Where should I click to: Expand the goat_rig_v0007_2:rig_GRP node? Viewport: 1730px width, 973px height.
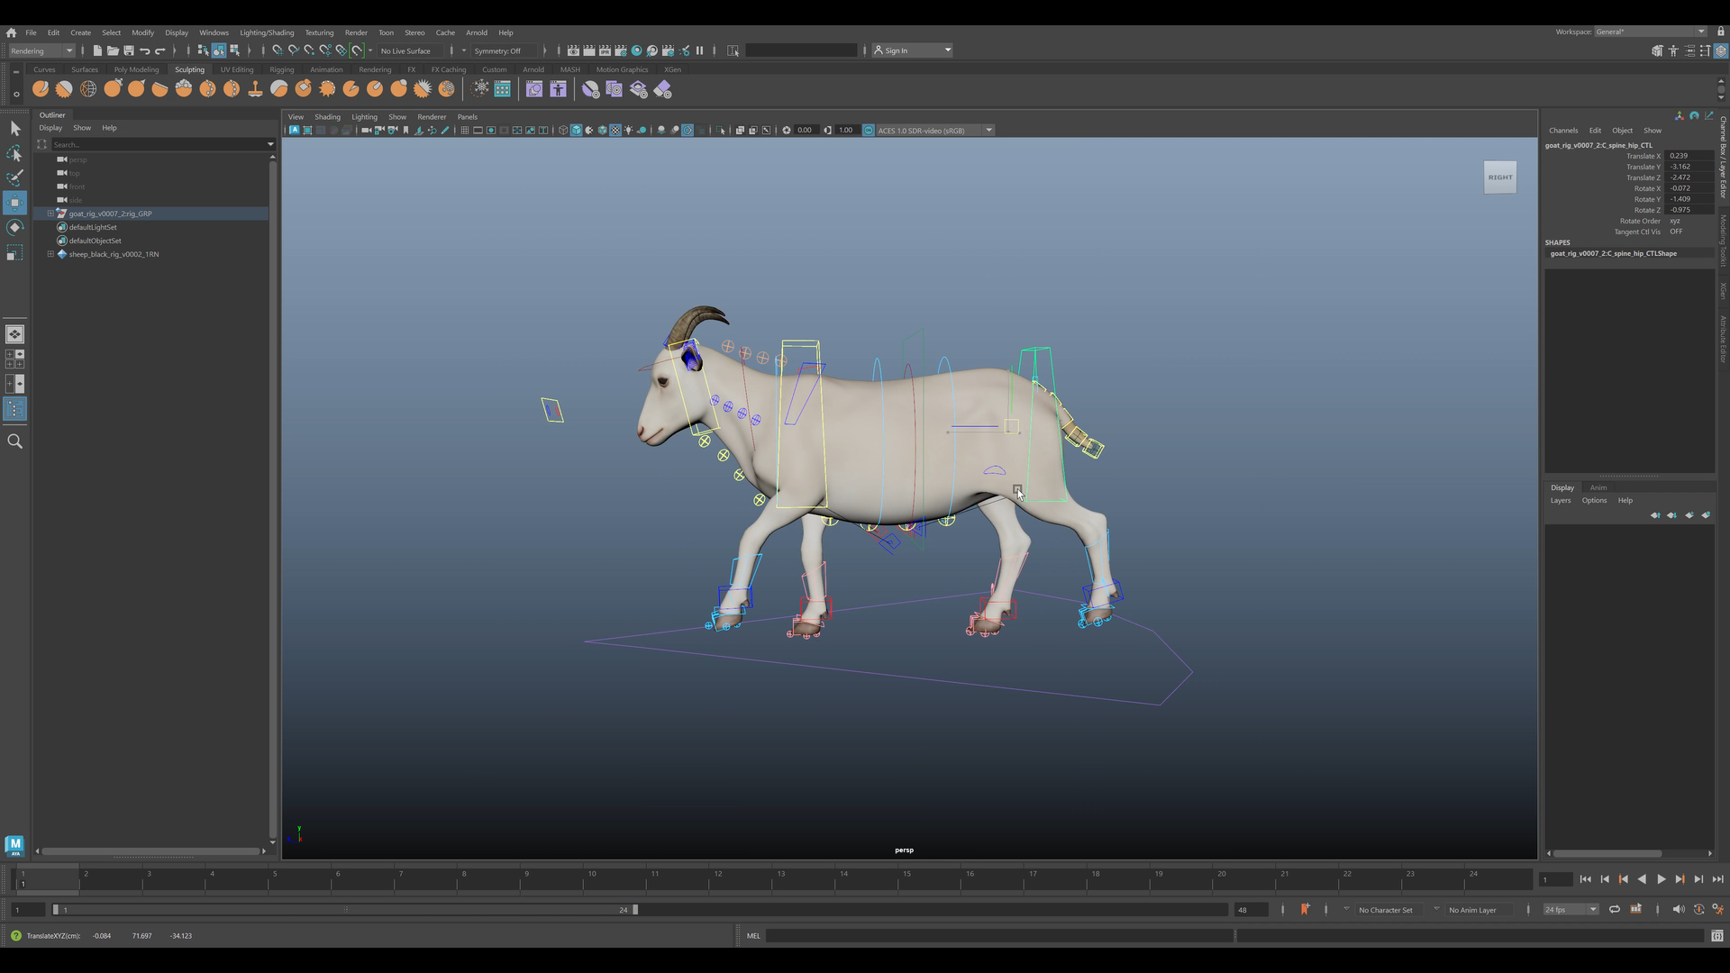tap(50, 214)
